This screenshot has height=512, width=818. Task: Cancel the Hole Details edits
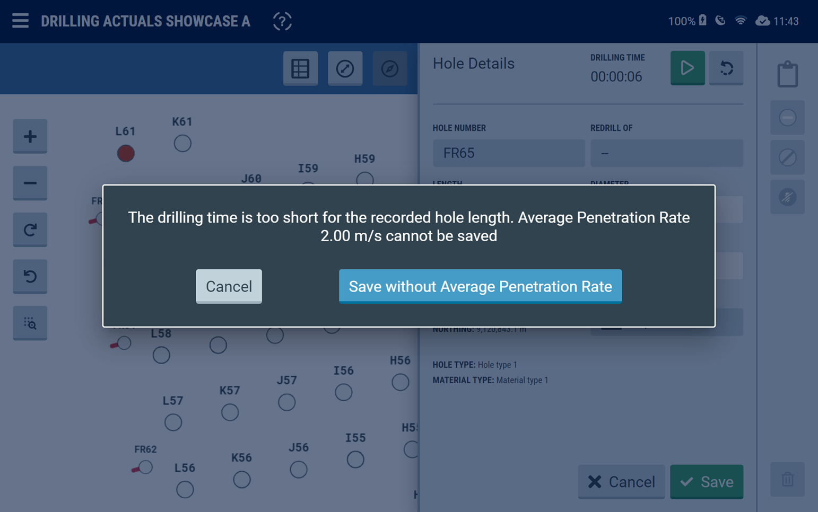pos(621,482)
